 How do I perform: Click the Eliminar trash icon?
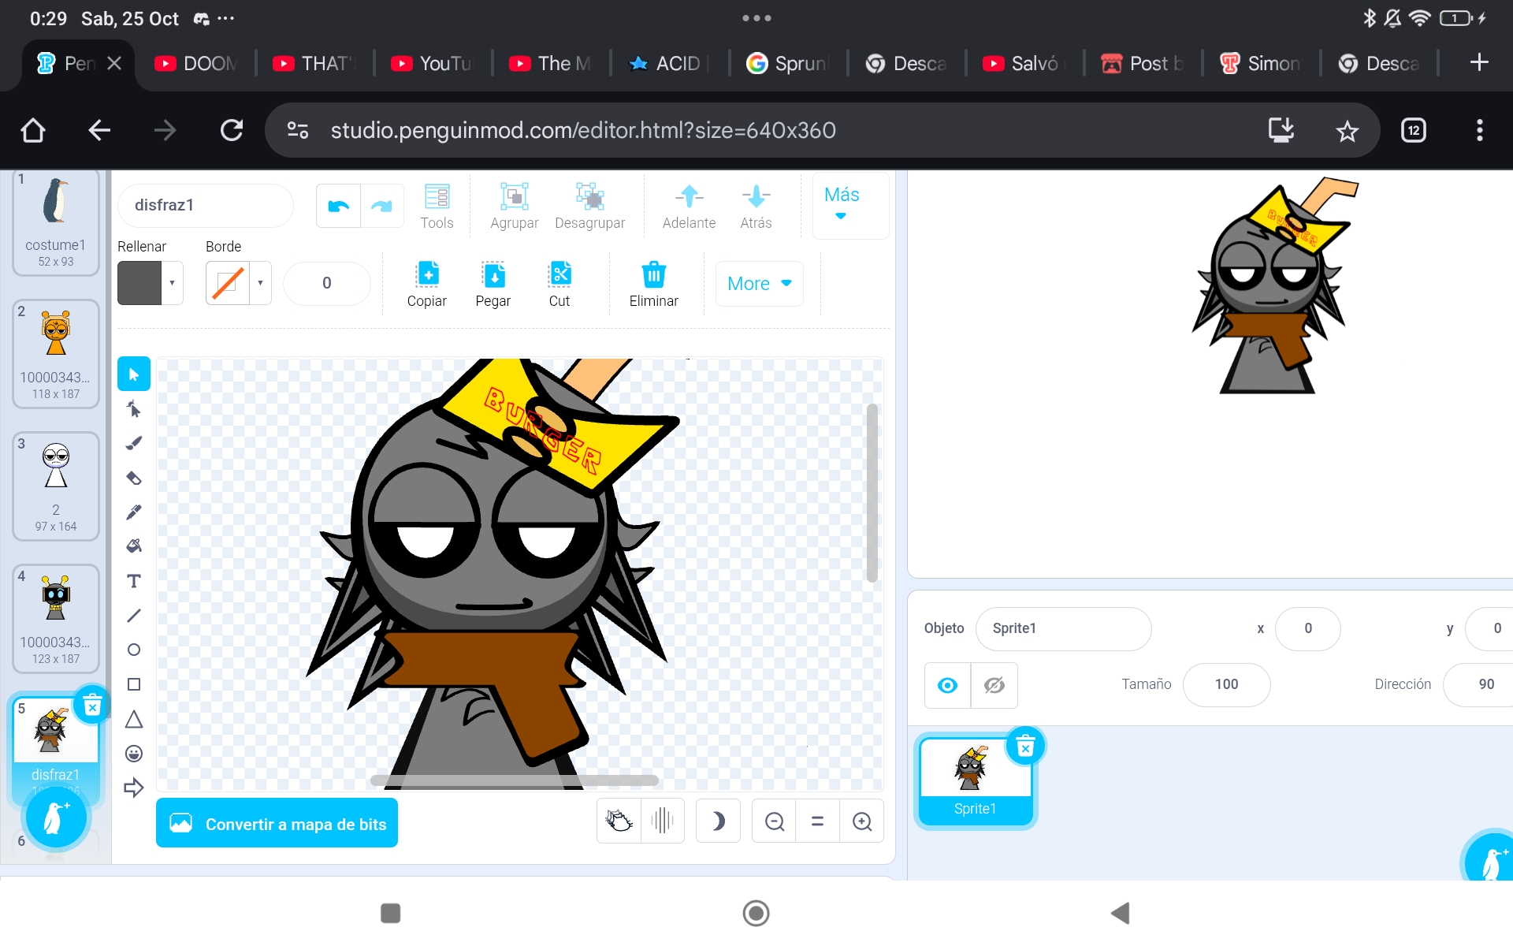653,284
